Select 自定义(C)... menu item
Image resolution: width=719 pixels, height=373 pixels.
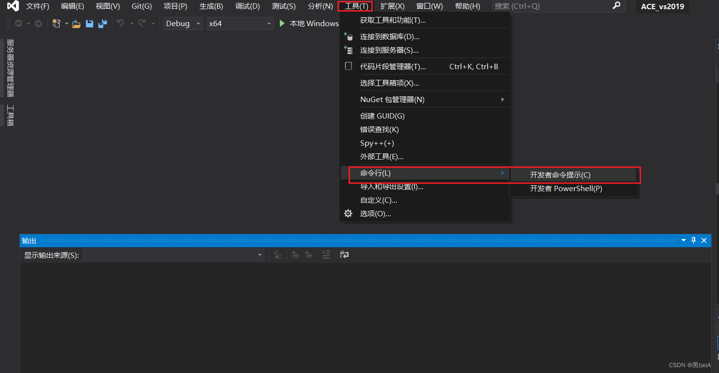coord(425,200)
